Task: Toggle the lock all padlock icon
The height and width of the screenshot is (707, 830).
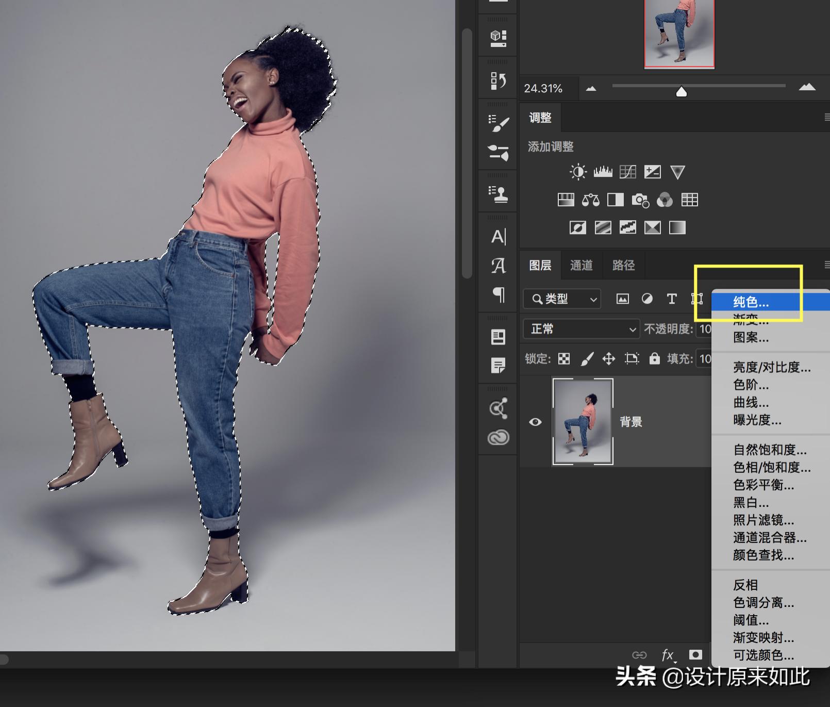Action: tap(654, 358)
